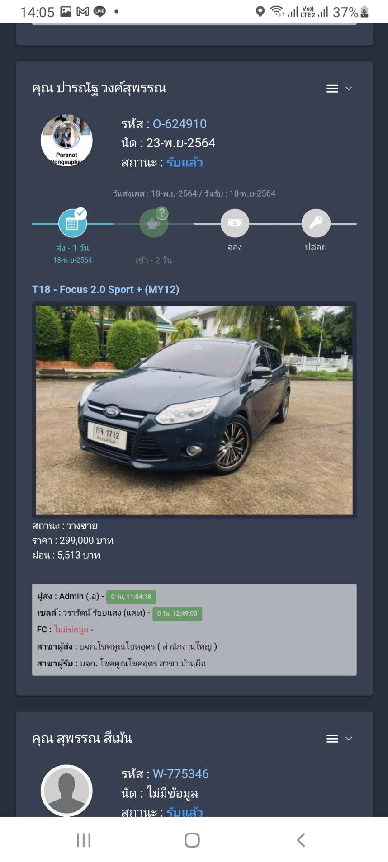Tap Android back navigation arrow
Image resolution: width=388 pixels, height=862 pixels.
301,840
